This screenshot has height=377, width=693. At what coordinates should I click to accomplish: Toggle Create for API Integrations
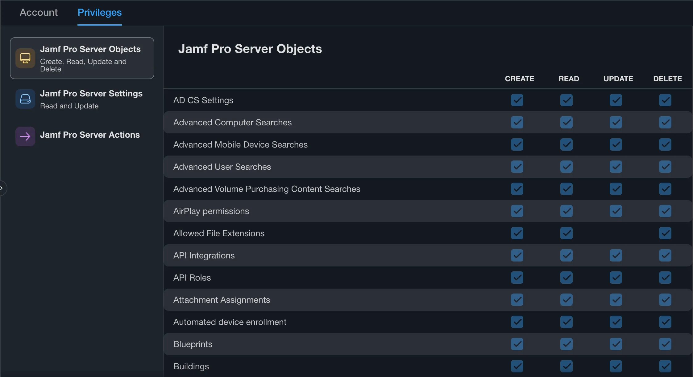click(517, 255)
